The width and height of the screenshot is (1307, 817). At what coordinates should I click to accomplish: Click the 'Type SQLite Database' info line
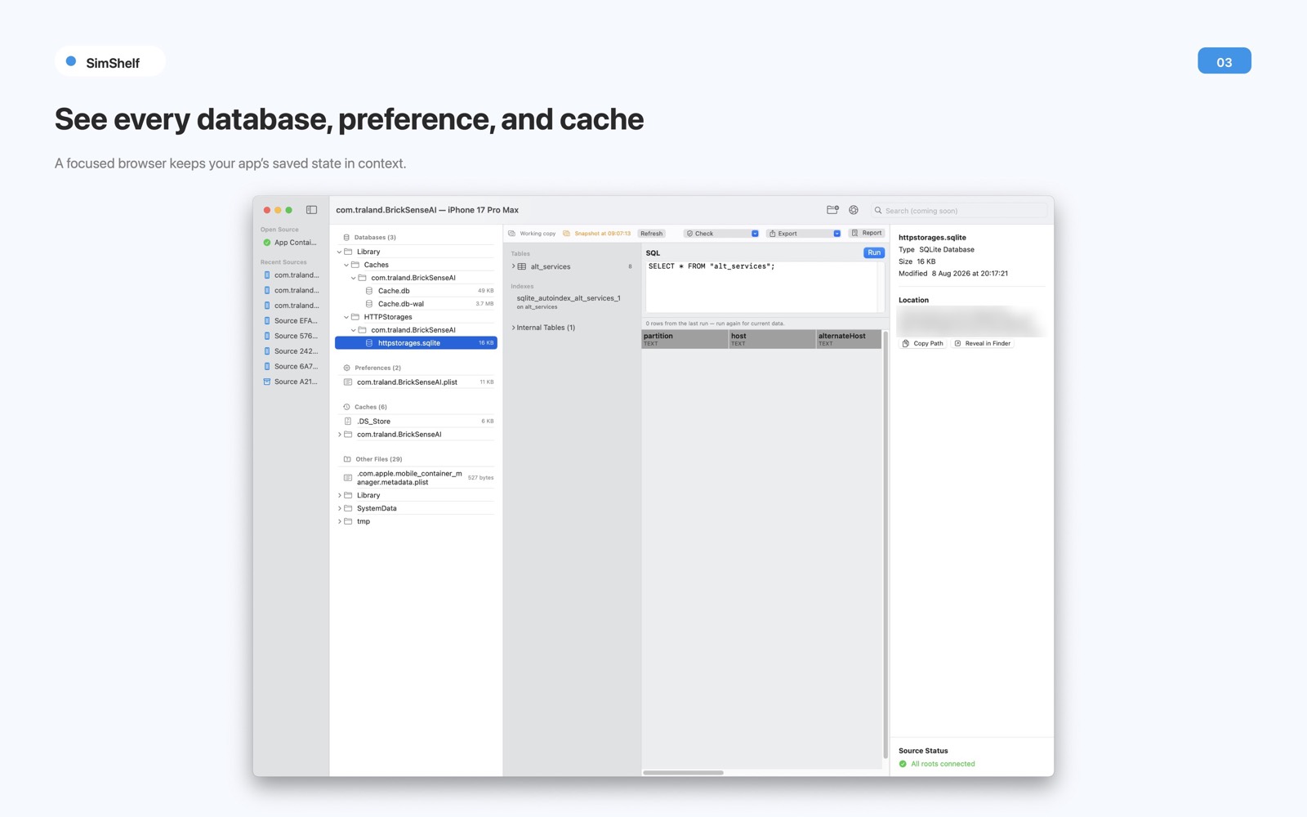point(936,250)
